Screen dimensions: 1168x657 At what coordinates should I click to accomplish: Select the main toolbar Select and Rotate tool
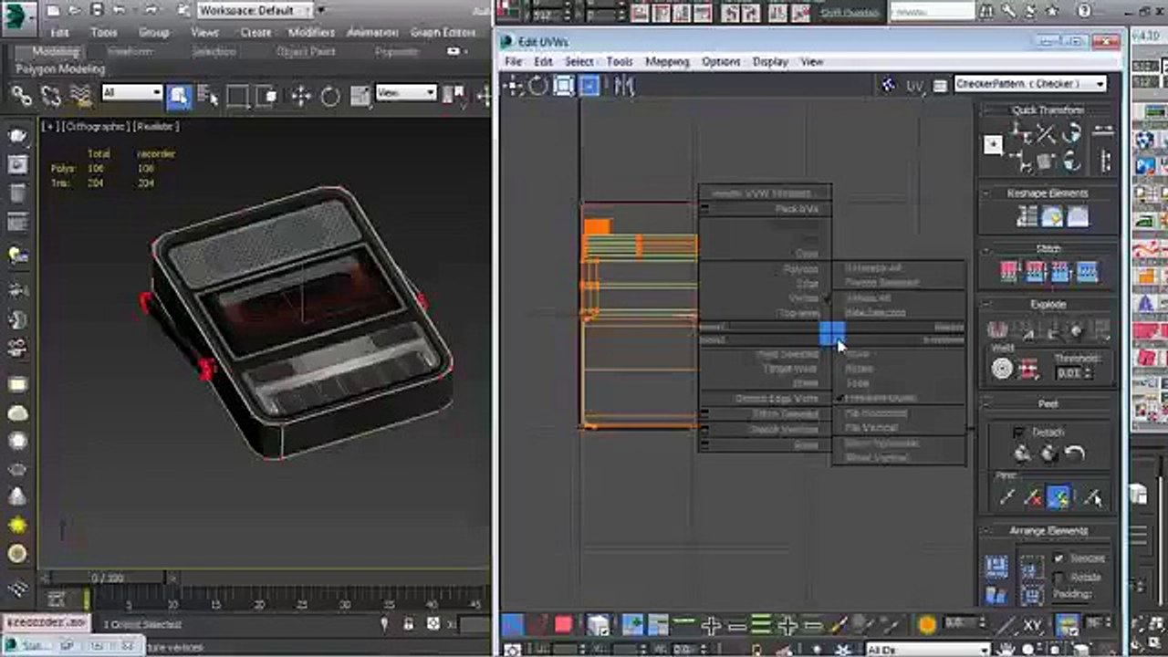click(329, 95)
